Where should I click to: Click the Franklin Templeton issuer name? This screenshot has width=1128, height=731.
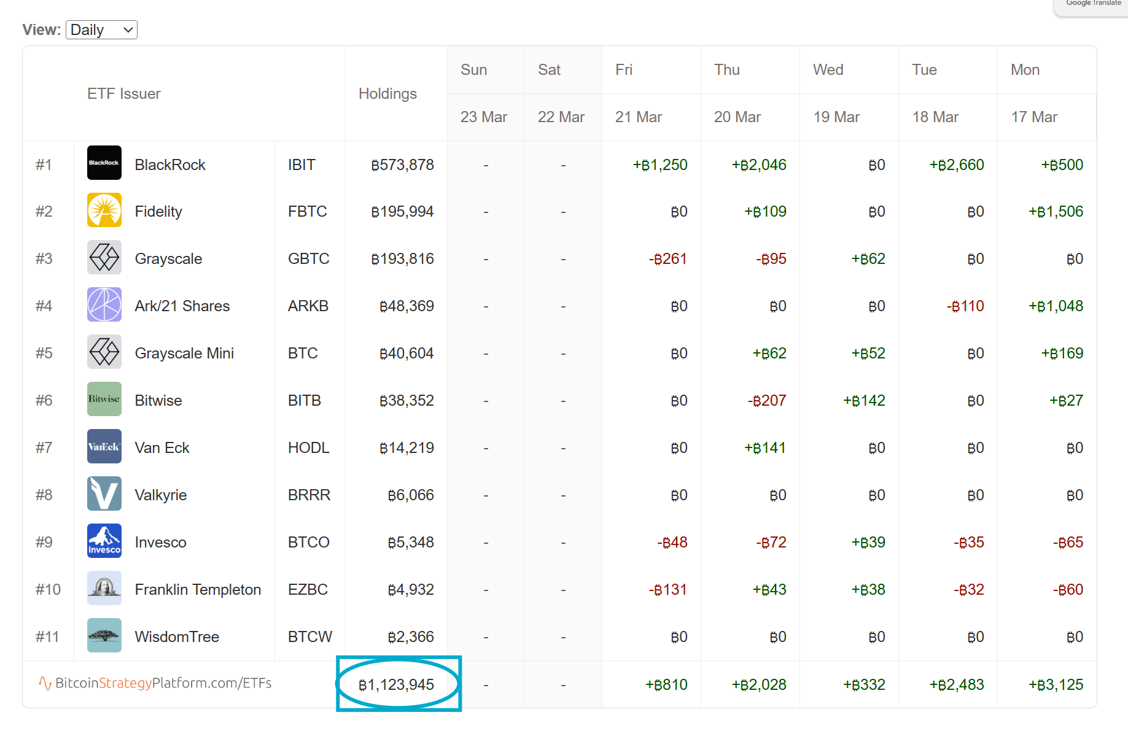coord(198,590)
